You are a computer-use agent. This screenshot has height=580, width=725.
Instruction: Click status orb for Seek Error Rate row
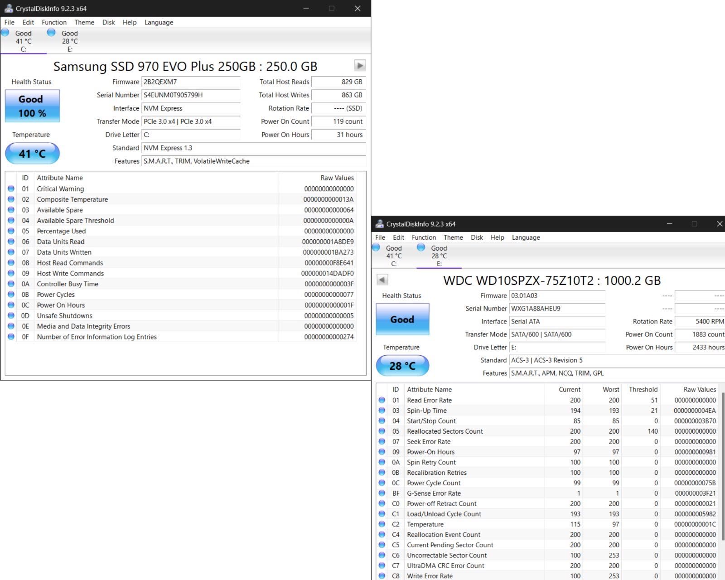[x=382, y=441]
